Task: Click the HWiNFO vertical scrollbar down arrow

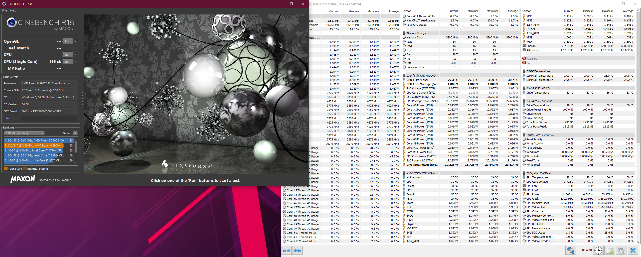Action: click(638, 242)
